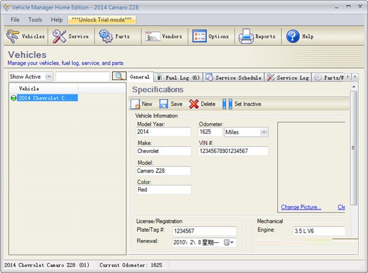This screenshot has height=273, width=368.
Task: Save the vehicle specifications
Action: [x=171, y=104]
